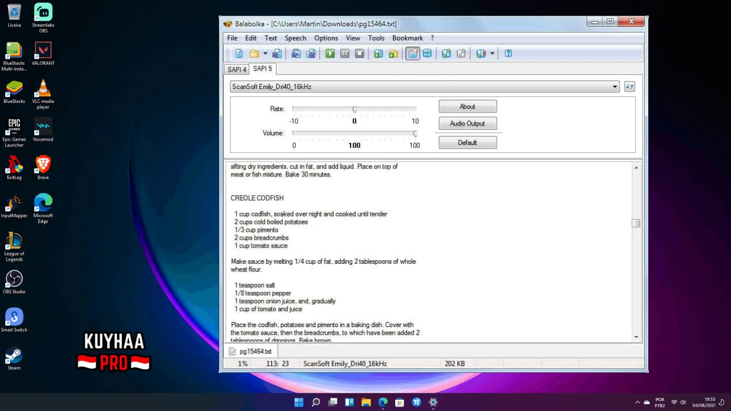This screenshot has height=411, width=731.
Task: Create a new document from the toolbar
Action: click(239, 54)
